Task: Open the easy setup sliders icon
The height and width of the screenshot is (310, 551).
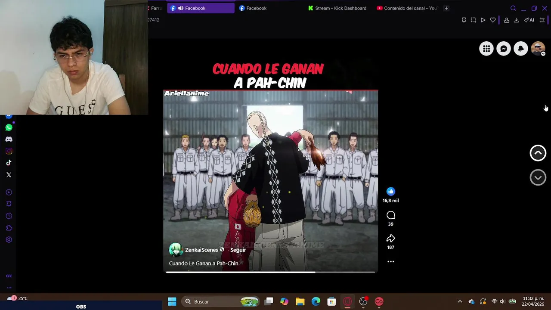Action: 542,20
